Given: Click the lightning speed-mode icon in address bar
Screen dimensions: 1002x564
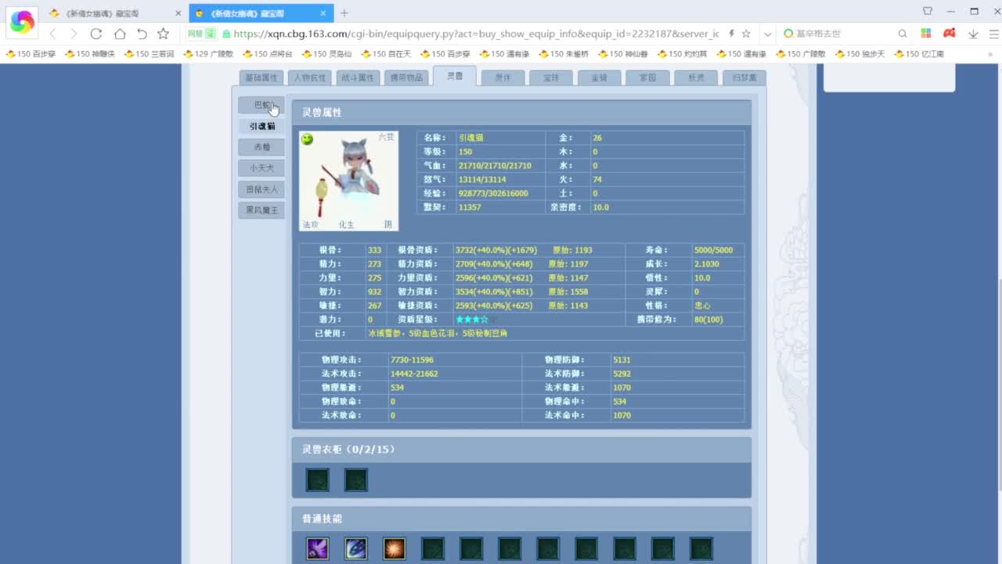Looking at the screenshot, I should pyautogui.click(x=732, y=34).
